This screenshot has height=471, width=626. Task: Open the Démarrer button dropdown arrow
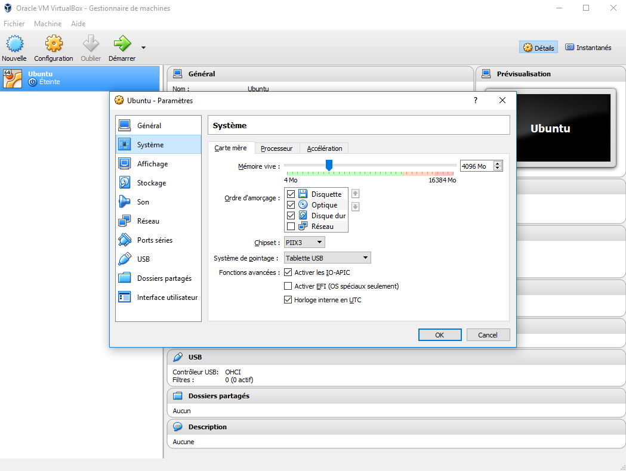click(x=142, y=48)
